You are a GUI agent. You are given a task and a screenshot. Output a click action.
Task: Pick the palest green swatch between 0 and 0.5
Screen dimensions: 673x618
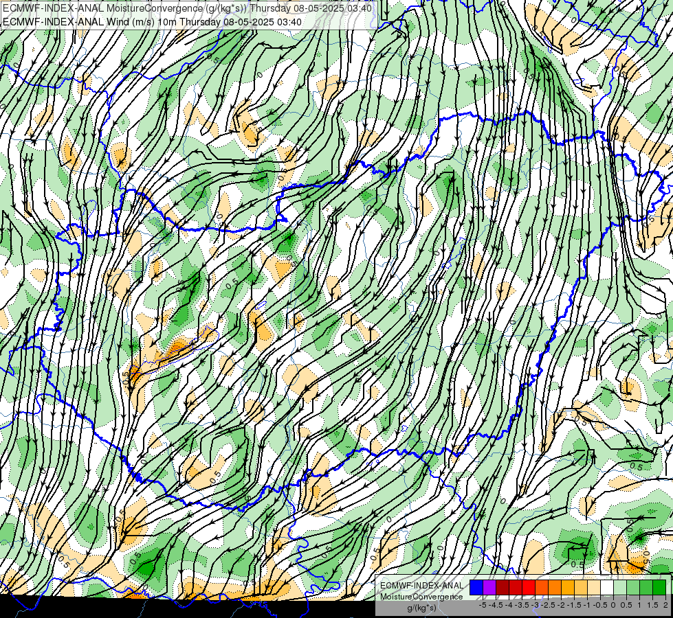(x=620, y=587)
